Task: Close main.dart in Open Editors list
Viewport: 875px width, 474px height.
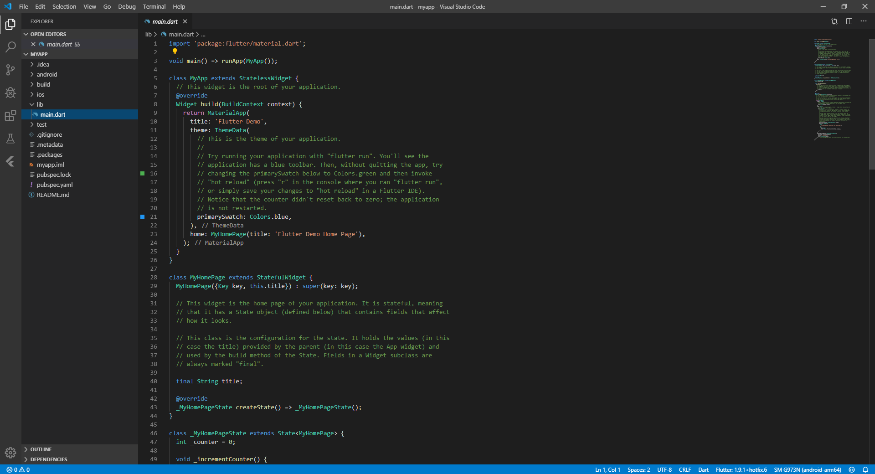Action: click(33, 44)
